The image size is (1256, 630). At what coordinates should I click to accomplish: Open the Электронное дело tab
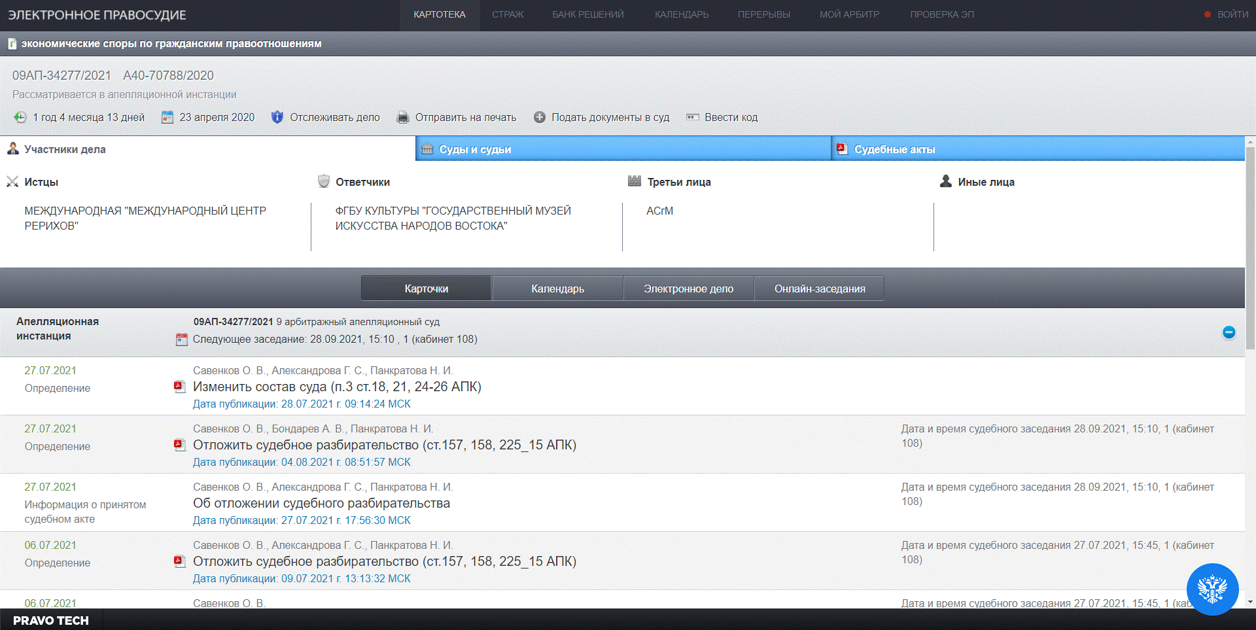pyautogui.click(x=688, y=289)
